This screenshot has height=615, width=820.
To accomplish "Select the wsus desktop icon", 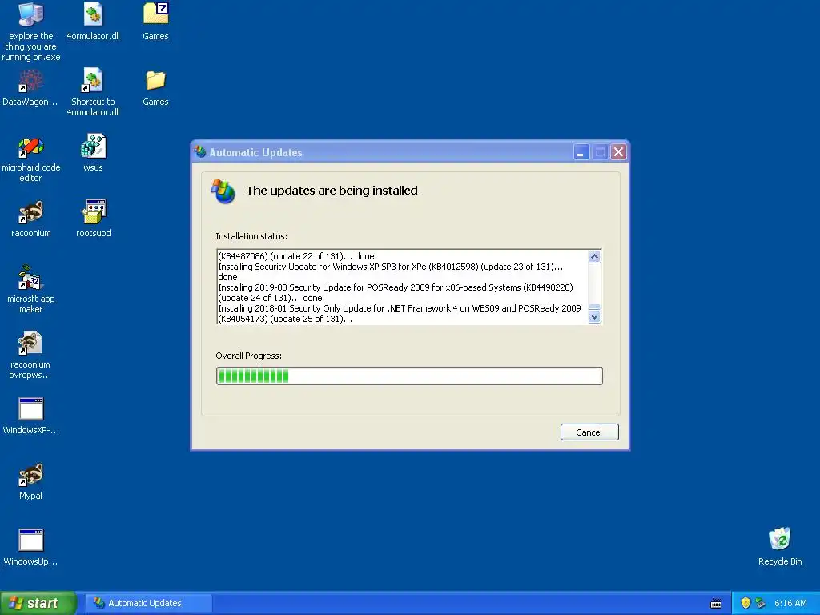I will pos(93,147).
